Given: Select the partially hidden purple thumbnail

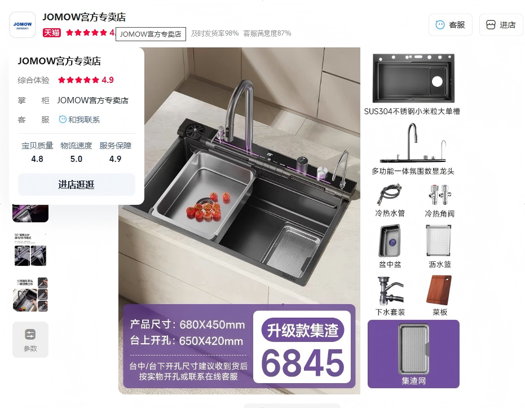Looking at the screenshot, I should (30, 213).
